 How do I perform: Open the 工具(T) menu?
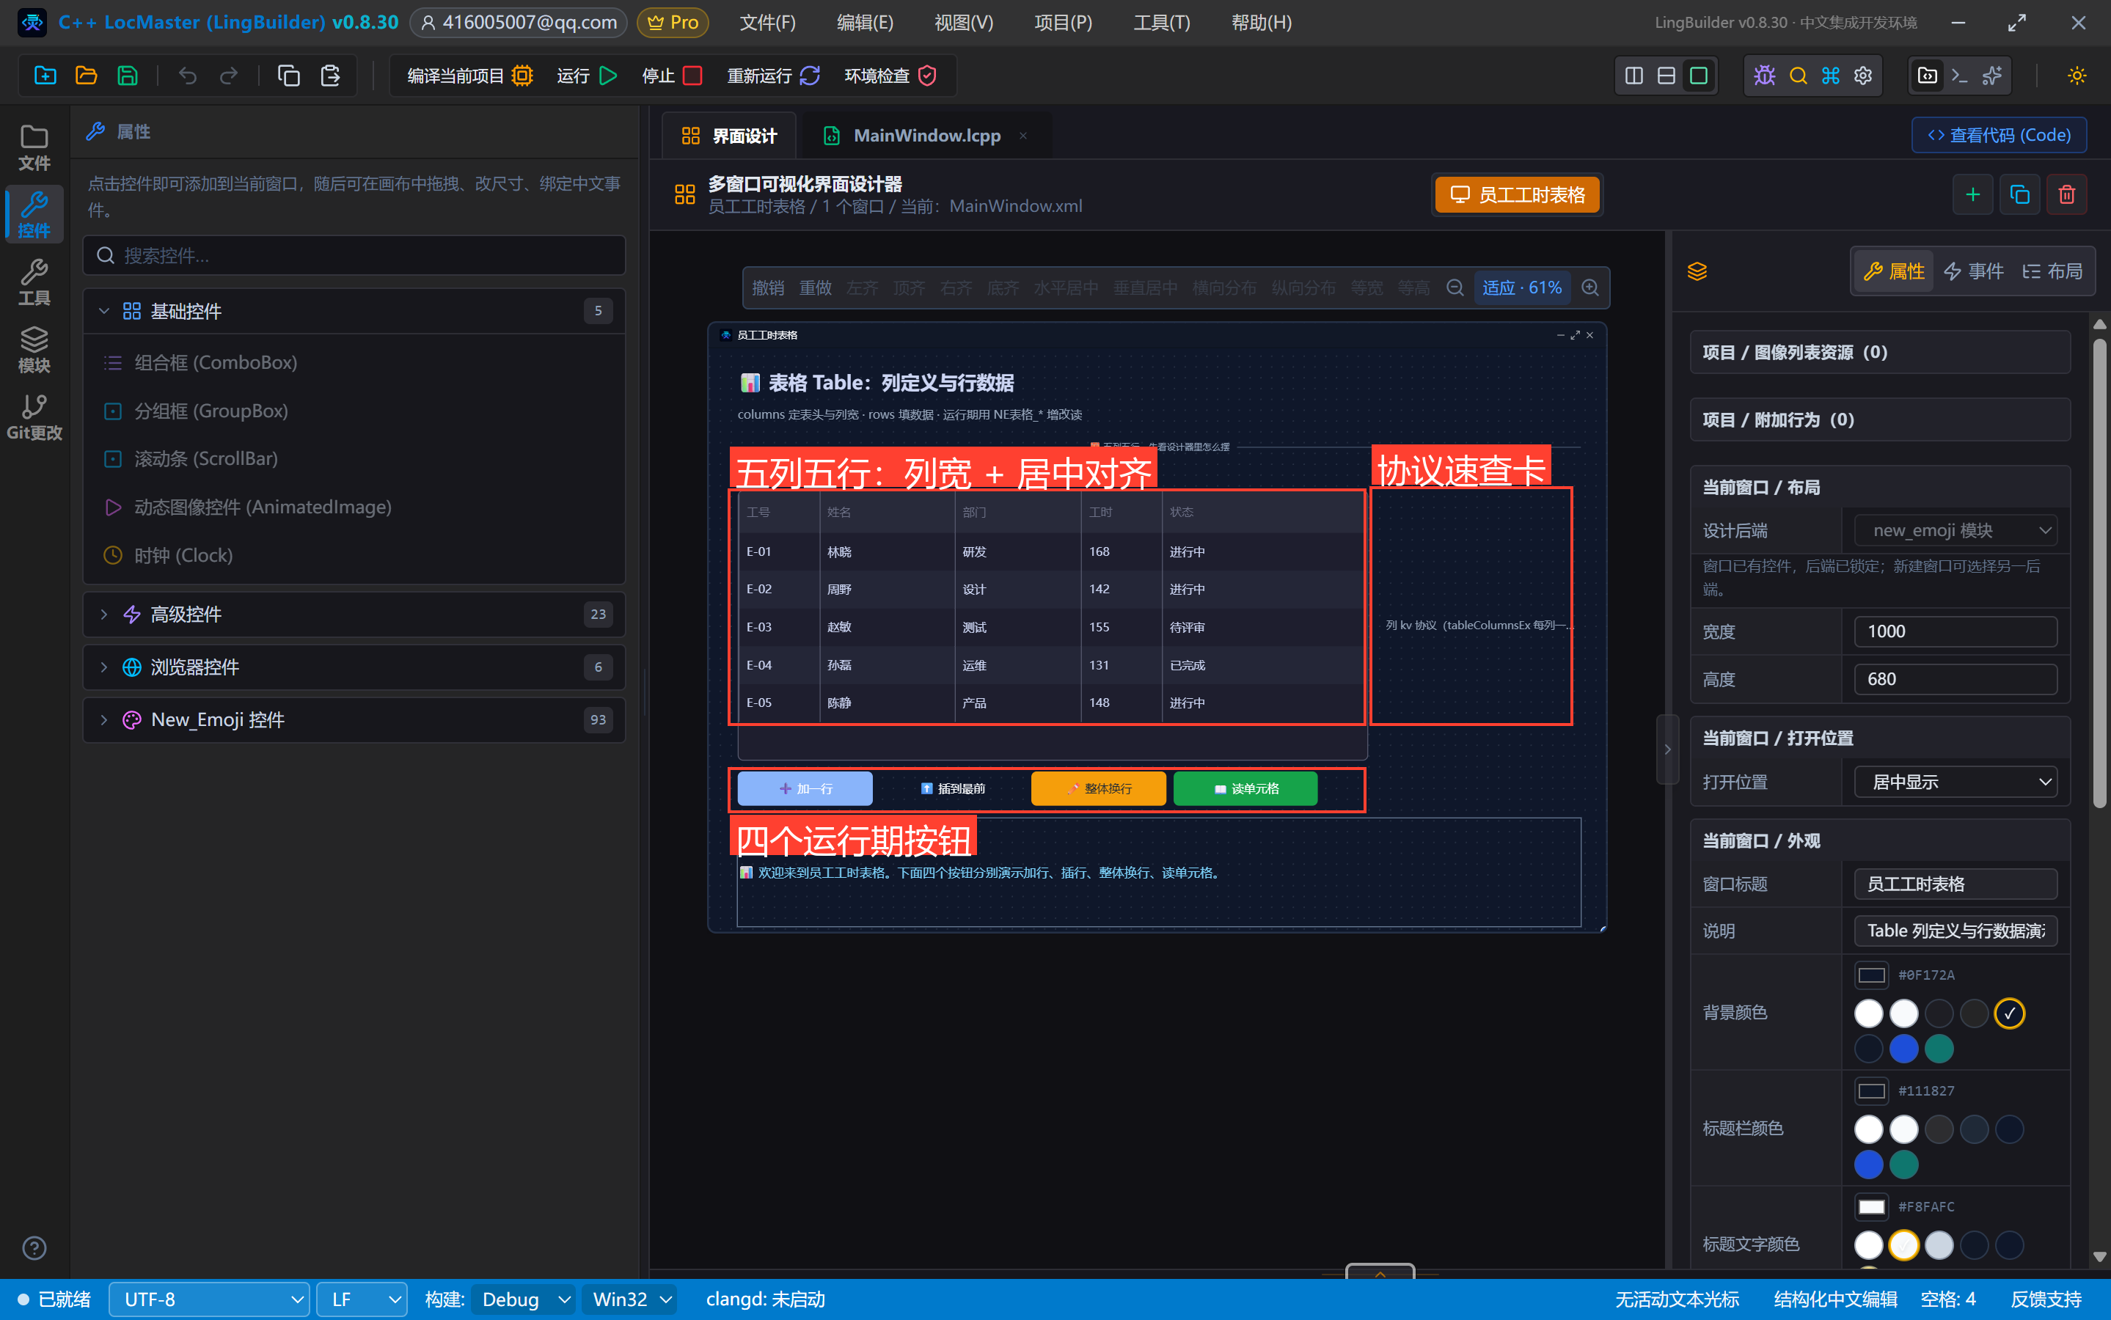click(x=1161, y=23)
